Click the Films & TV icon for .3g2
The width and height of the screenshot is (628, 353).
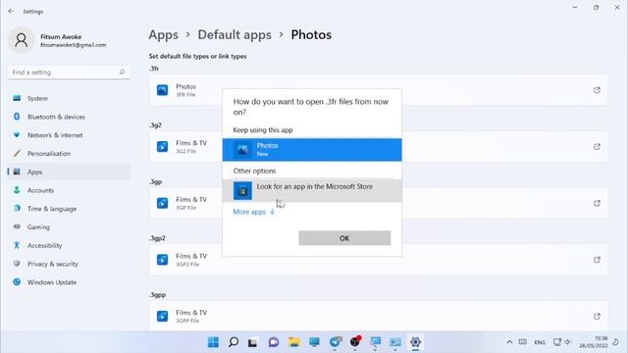162,147
